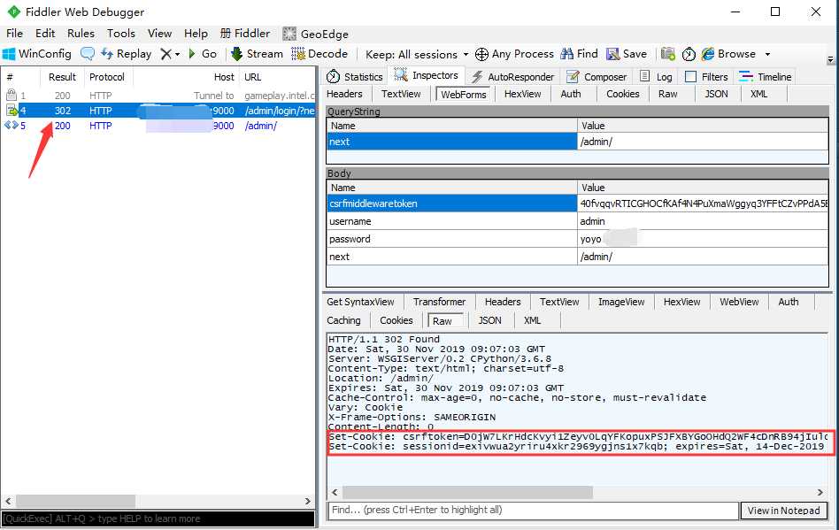Click the comment speech bubble icon
Screen dimensions: 839x530
[88, 54]
